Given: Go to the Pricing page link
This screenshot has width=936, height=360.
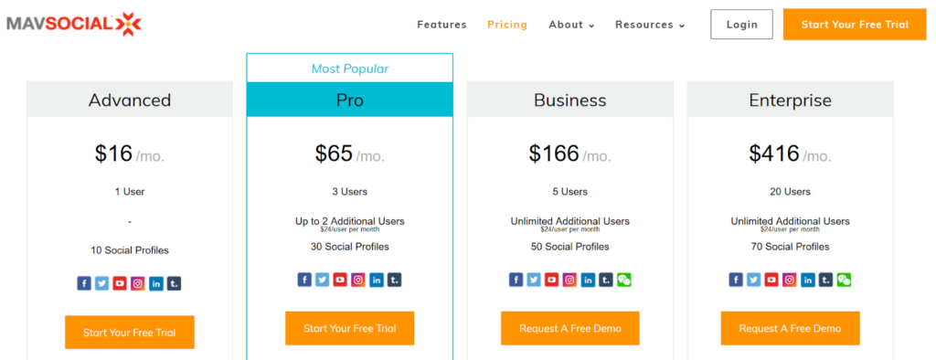Looking at the screenshot, I should pyautogui.click(x=507, y=25).
